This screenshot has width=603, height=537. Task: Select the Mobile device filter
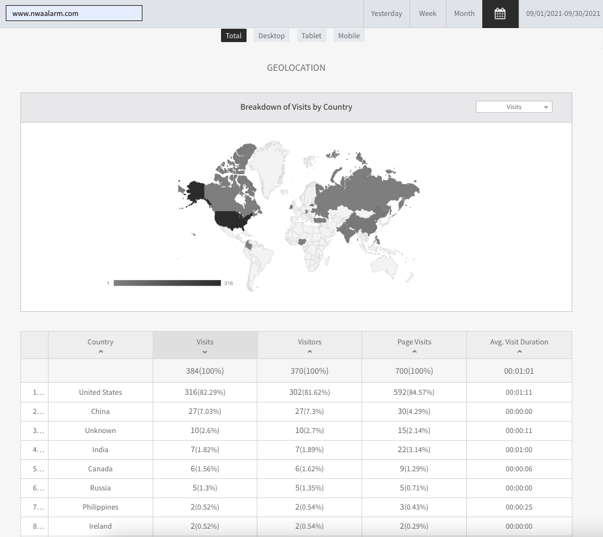coord(349,36)
